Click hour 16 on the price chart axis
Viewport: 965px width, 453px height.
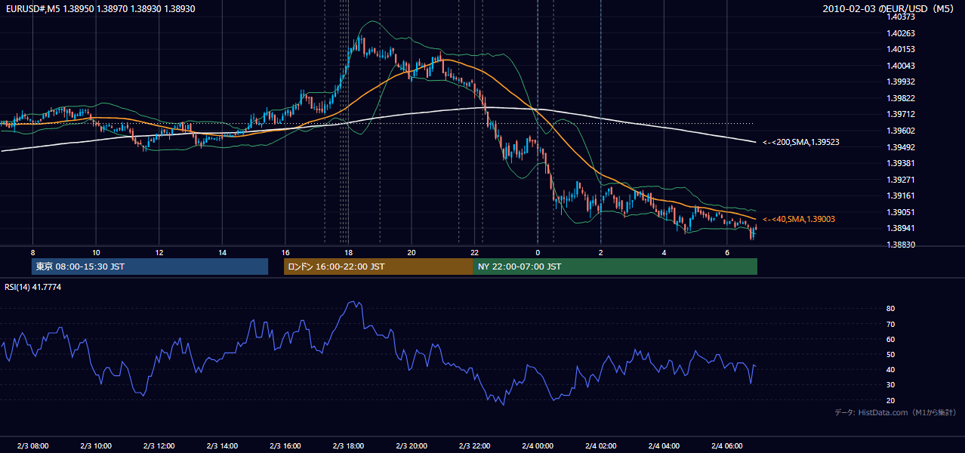click(285, 252)
